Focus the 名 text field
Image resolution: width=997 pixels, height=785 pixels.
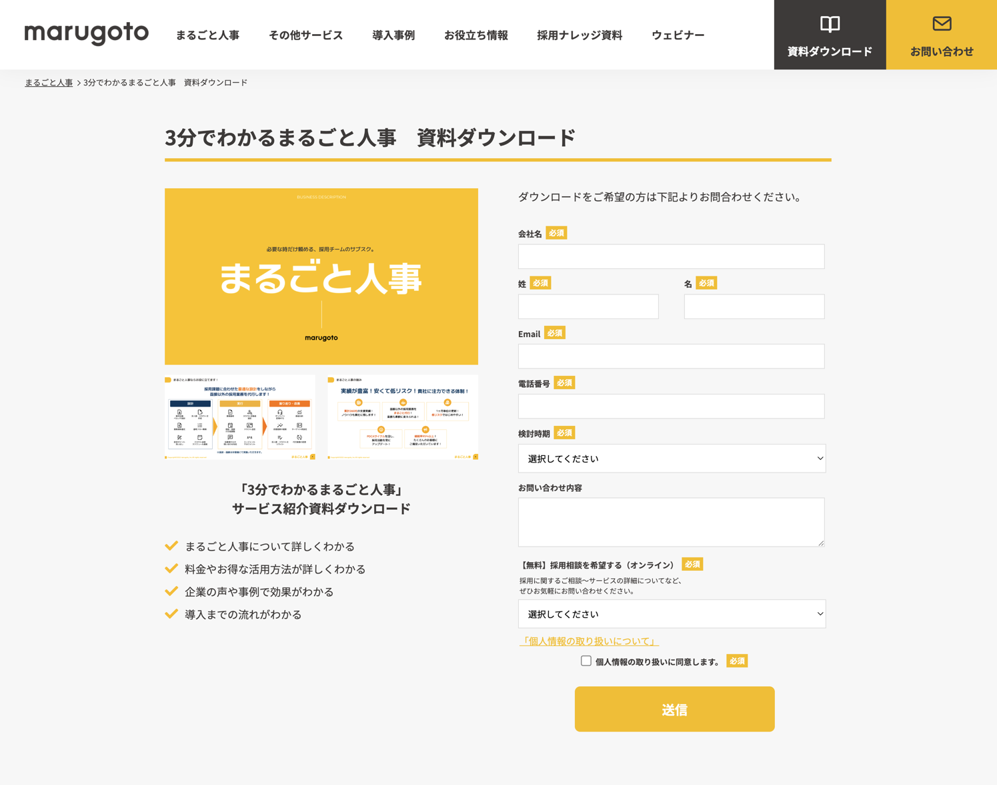(754, 306)
